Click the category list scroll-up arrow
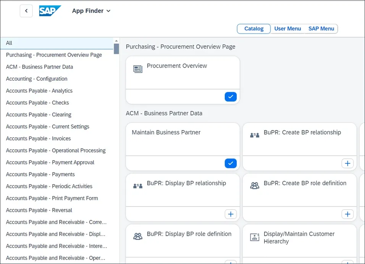This screenshot has height=264, width=365. [116, 41]
